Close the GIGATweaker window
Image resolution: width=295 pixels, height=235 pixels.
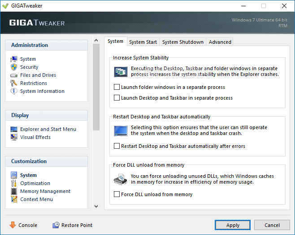[284, 6]
